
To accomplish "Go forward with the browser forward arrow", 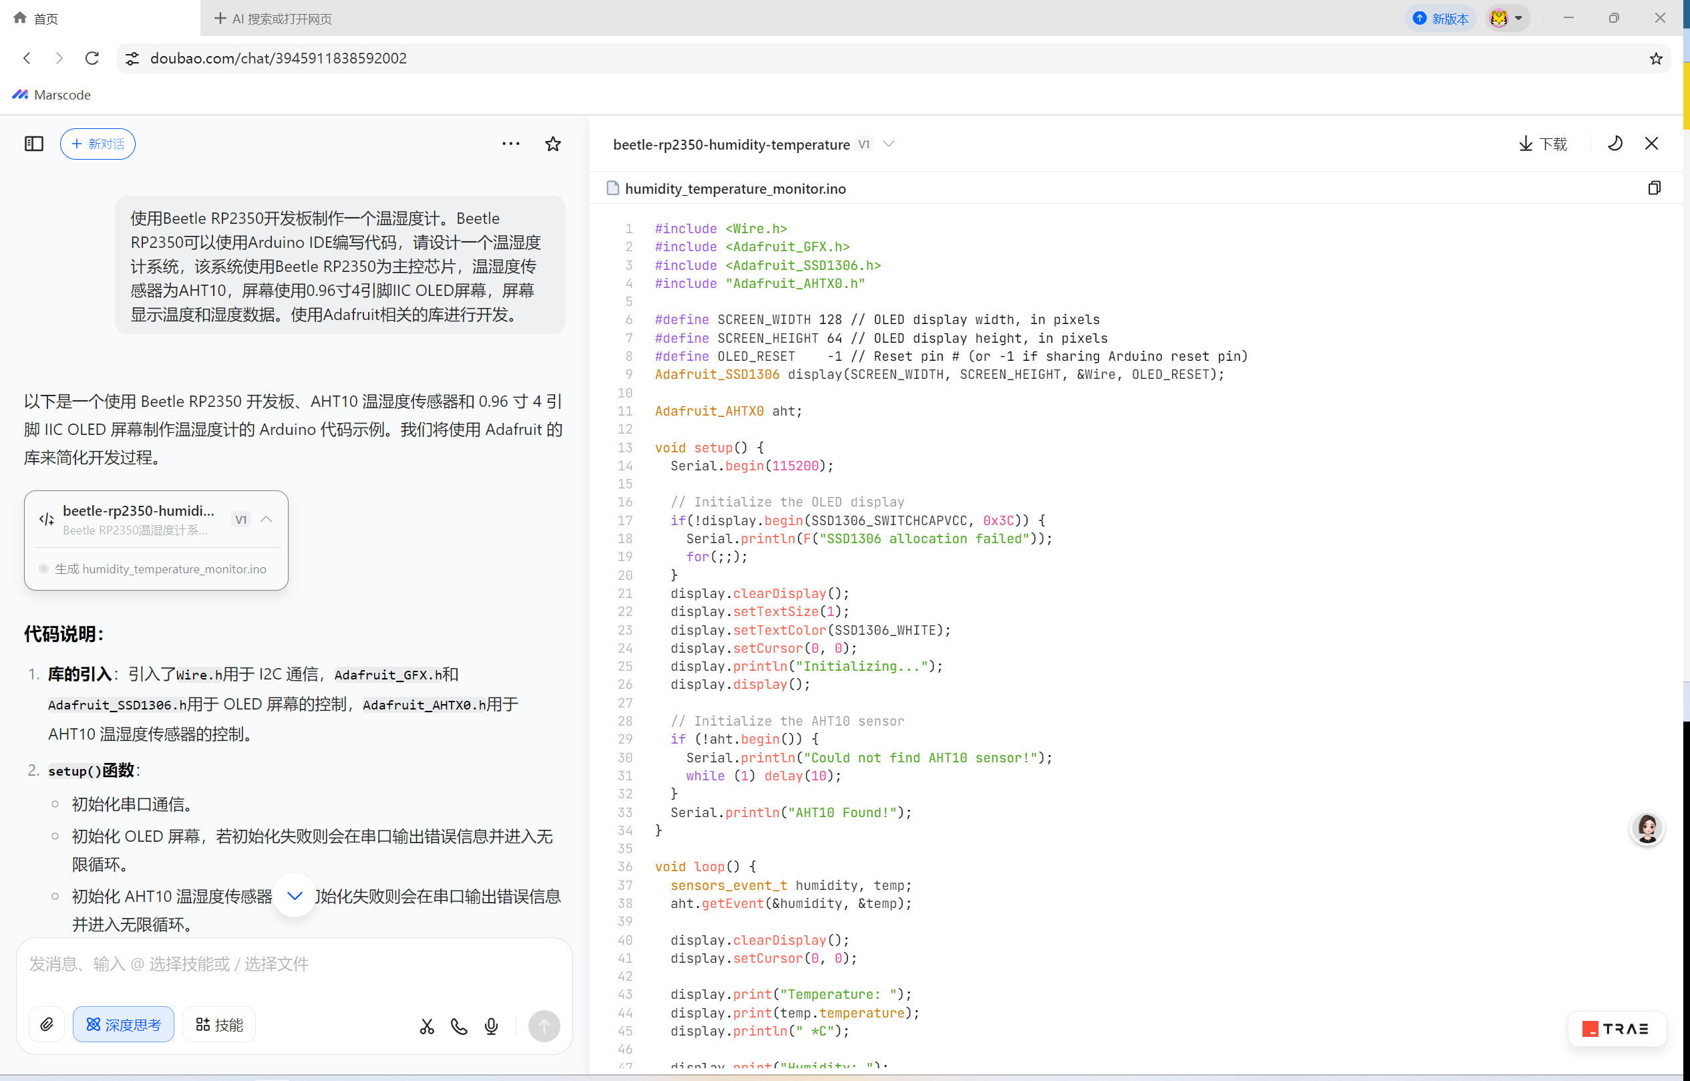I will coord(59,58).
